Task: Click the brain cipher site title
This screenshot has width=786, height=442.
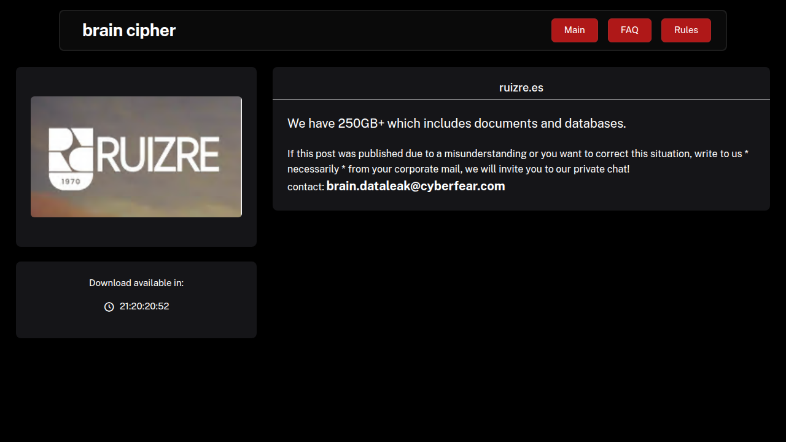Action: [x=129, y=30]
